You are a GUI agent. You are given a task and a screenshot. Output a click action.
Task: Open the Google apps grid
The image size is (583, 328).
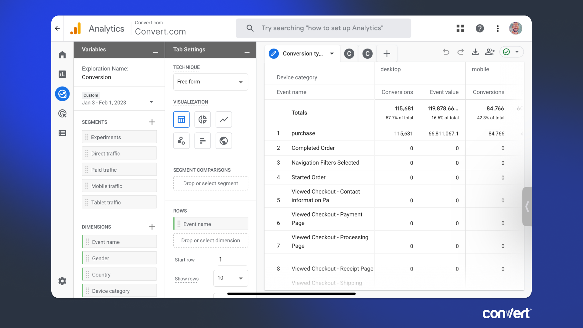(460, 28)
